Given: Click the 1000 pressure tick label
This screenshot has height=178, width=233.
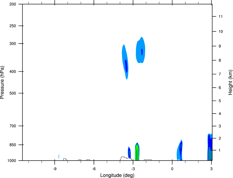Looking at the screenshot, I should [x=12, y=161].
